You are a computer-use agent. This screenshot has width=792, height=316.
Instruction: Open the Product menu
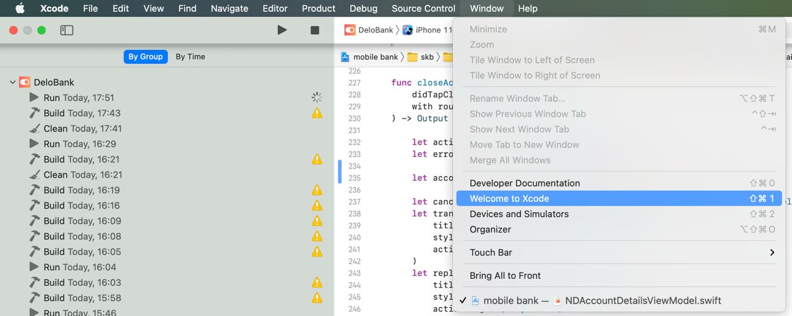[x=319, y=8]
